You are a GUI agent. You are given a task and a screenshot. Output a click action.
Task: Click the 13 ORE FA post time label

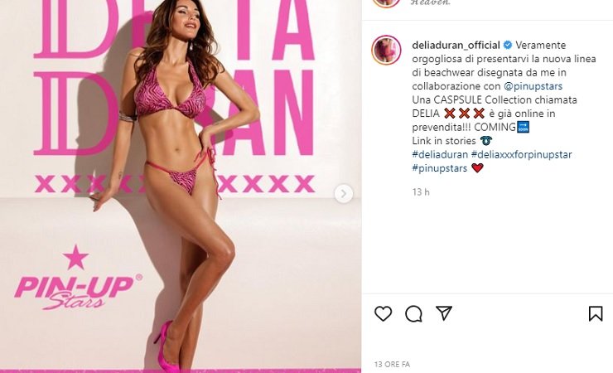[x=392, y=365]
